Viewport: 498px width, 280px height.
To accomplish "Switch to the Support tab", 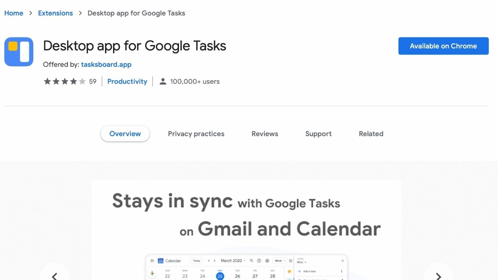I will [x=318, y=134].
